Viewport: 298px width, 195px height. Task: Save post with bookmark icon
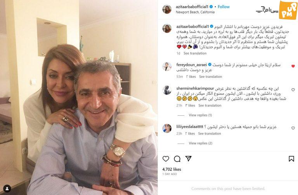[291, 159]
